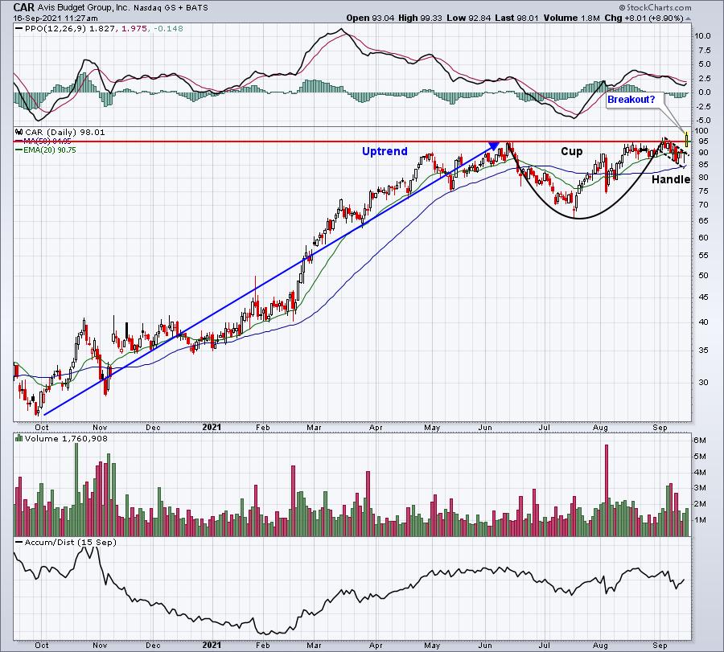Screen dimensions: 724x652
Task: Click the yellow highlighted breakout candle
Action: coord(687,137)
